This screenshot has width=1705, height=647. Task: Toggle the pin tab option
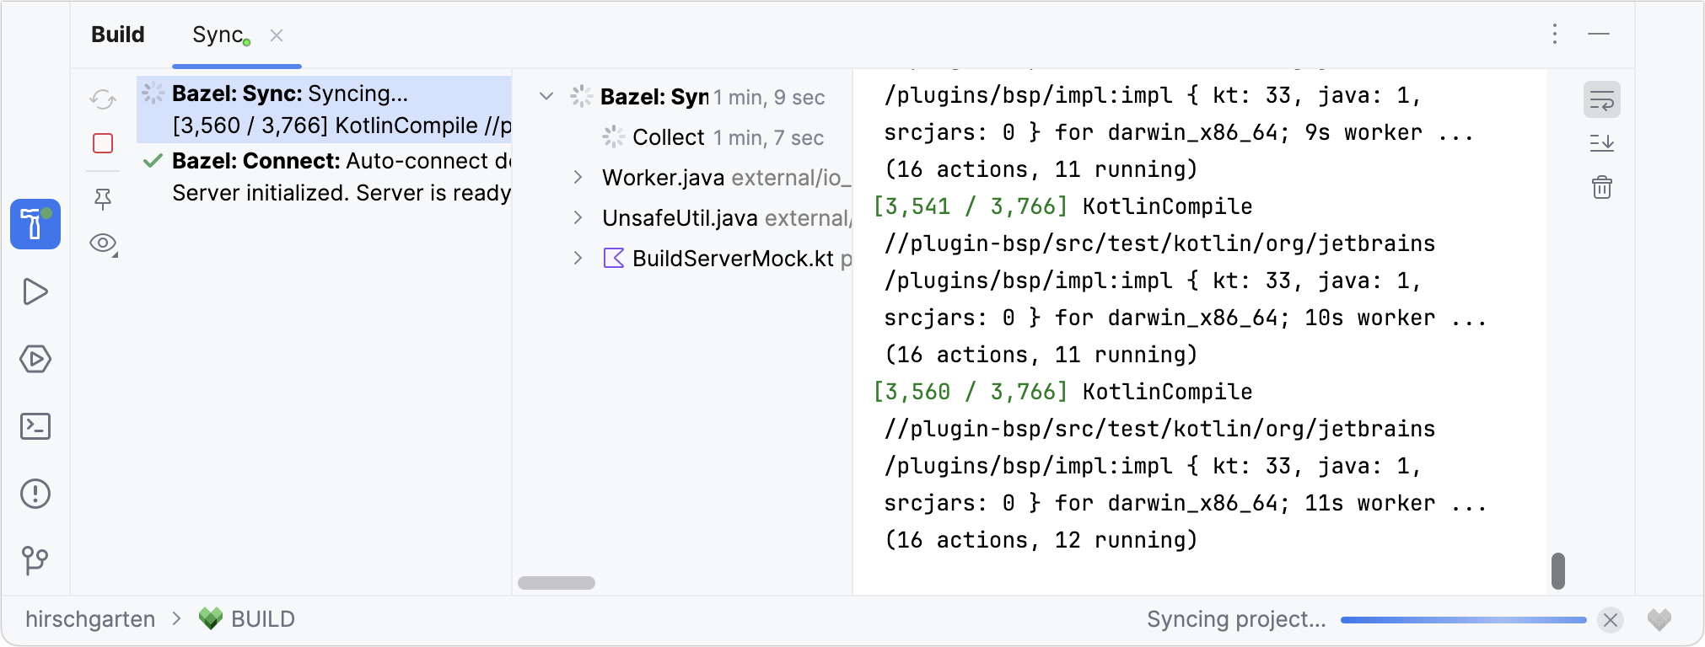tap(103, 199)
